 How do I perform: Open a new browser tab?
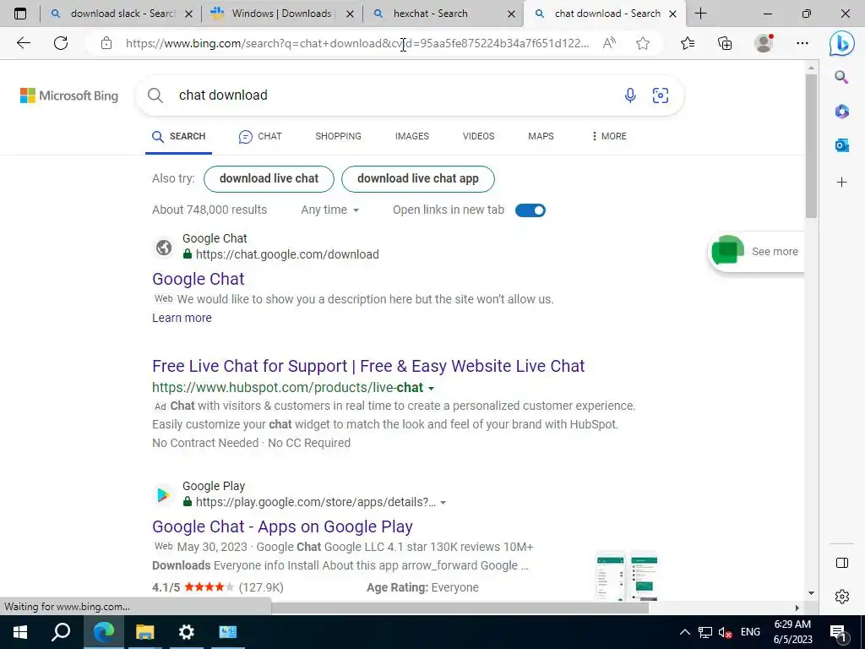700,14
